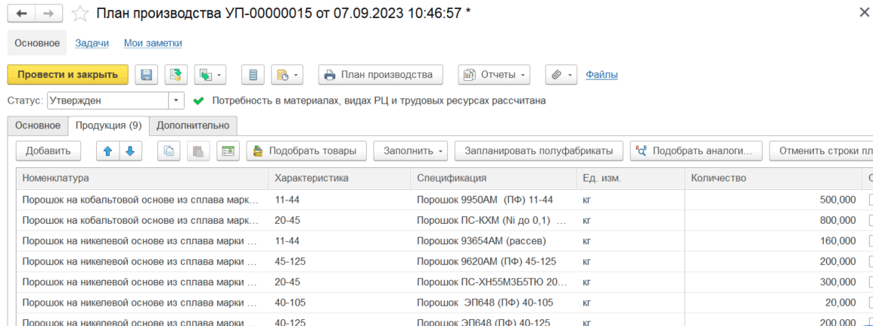Viewport: 873px width, 326px height.
Task: Open the Файлы link
Action: coord(602,75)
